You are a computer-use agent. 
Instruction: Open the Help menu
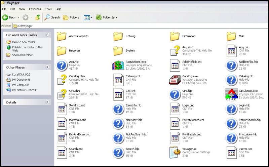(x=58, y=9)
